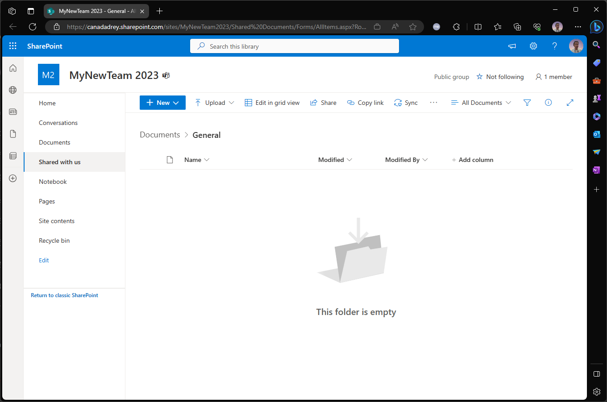The width and height of the screenshot is (607, 402).
Task: Go to Documents in left navigation
Action: 54,142
